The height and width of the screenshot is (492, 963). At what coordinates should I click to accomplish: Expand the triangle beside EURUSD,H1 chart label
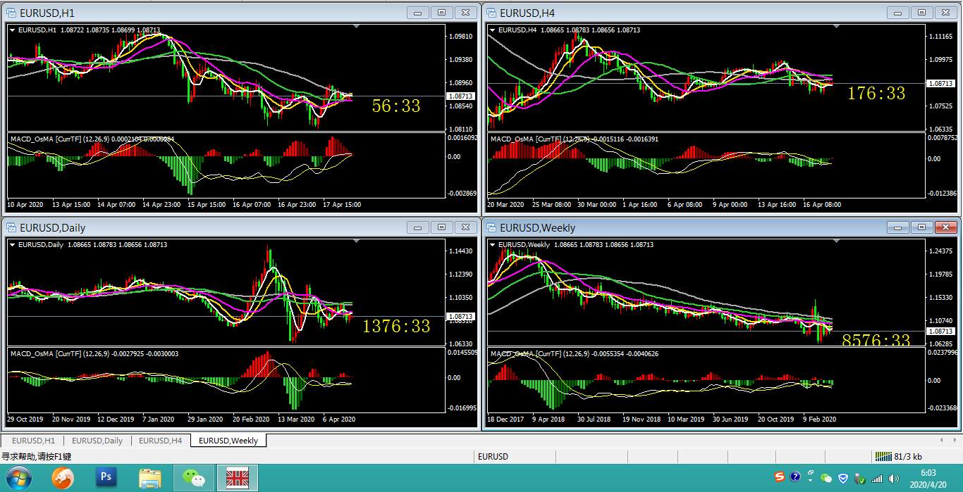click(12, 30)
